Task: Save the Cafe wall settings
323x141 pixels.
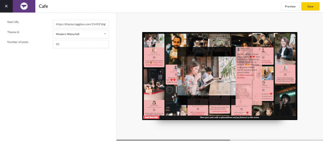Action: pyautogui.click(x=310, y=6)
